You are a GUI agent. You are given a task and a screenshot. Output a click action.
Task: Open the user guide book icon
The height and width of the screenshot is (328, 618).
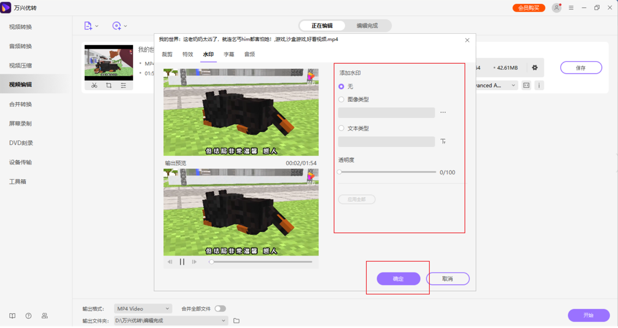pyautogui.click(x=12, y=316)
